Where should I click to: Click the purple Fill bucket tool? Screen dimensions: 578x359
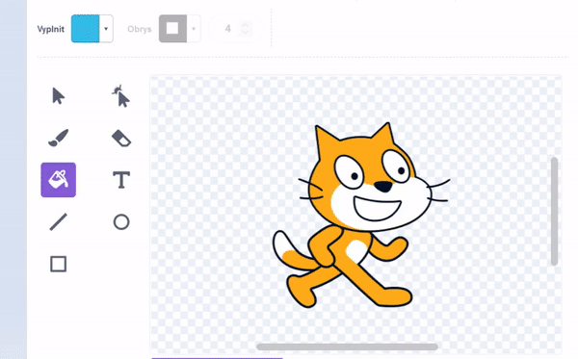click(x=58, y=180)
